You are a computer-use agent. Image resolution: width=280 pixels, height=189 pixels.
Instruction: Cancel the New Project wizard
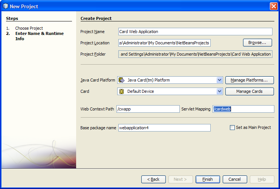click(234, 179)
